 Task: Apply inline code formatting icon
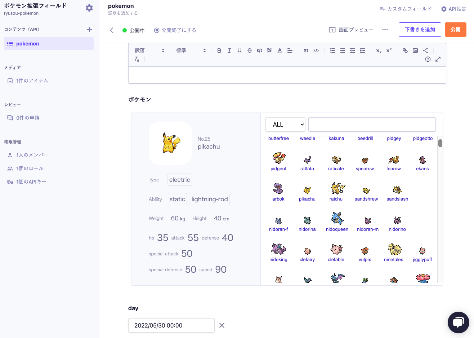tap(259, 51)
